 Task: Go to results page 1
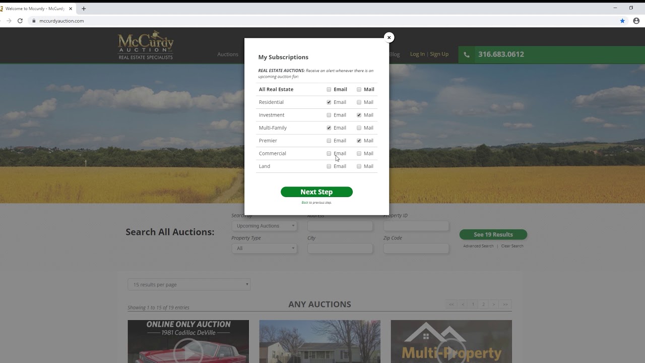pos(473,305)
